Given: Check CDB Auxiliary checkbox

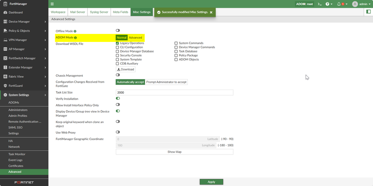Looking at the screenshot, I should pyautogui.click(x=117, y=64).
